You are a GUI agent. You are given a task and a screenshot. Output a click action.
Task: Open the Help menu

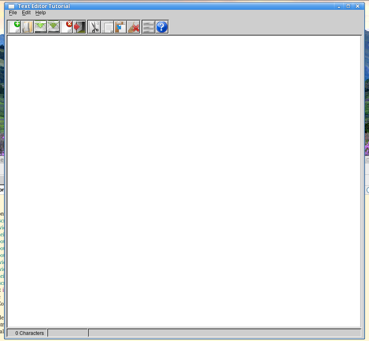click(x=41, y=13)
